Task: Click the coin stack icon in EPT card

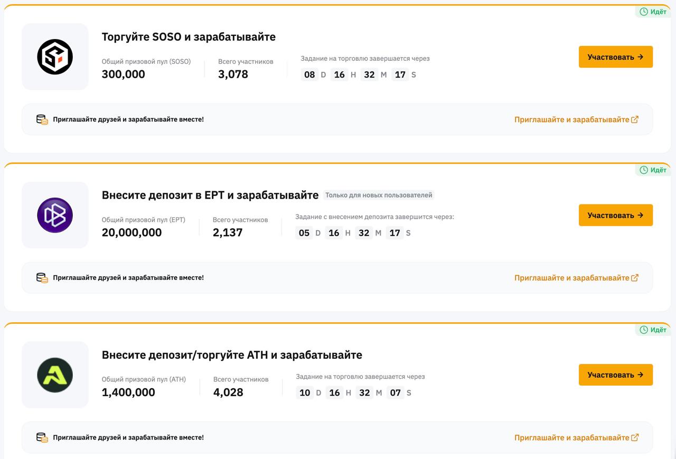Action: tap(42, 278)
